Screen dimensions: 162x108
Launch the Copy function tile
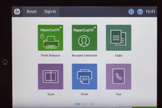point(119,38)
